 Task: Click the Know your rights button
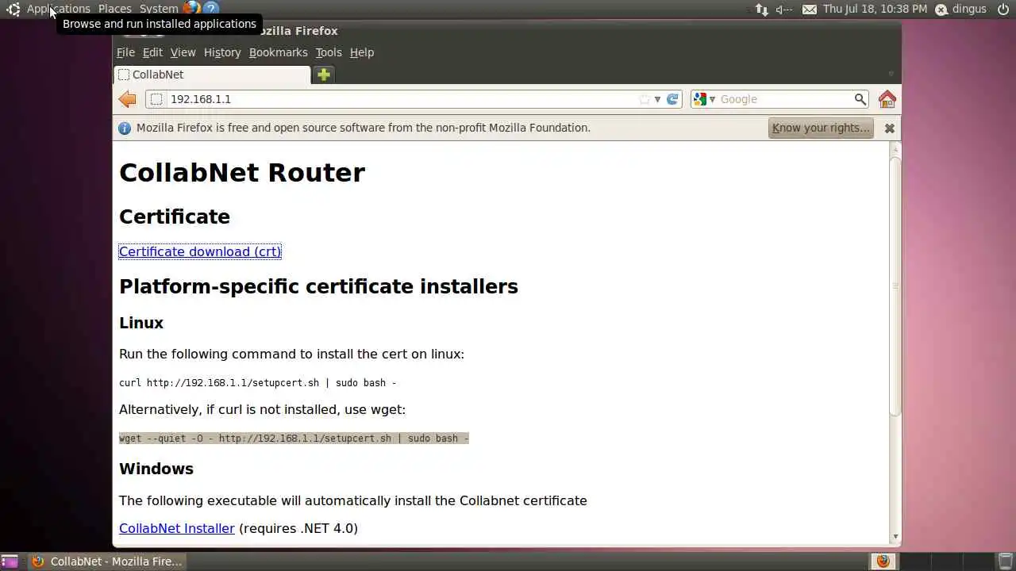821,128
